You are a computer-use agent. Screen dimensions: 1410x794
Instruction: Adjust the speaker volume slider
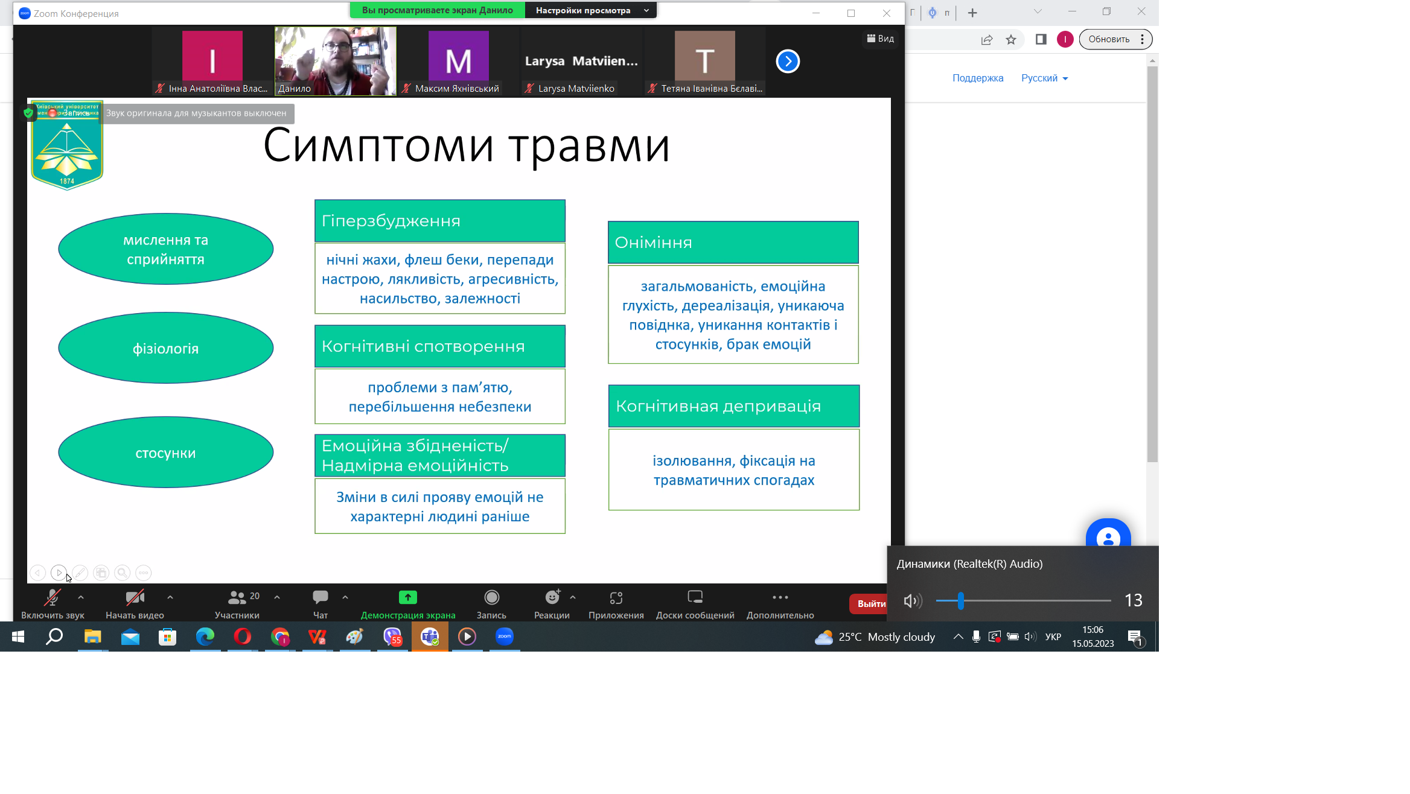(x=960, y=600)
